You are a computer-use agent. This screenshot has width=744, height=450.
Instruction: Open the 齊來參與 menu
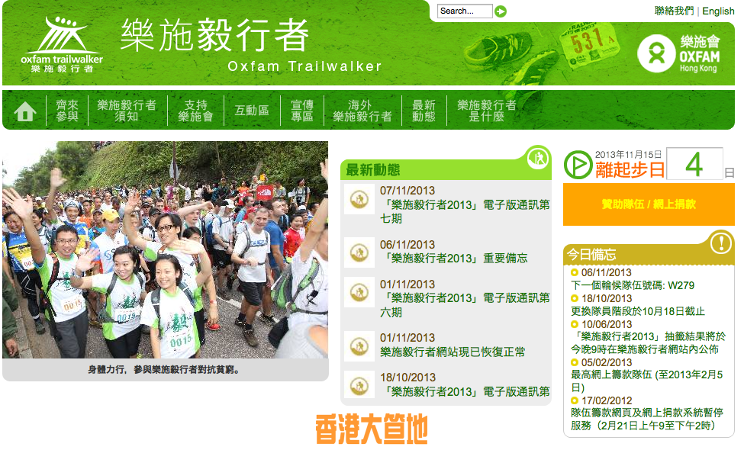(x=67, y=111)
